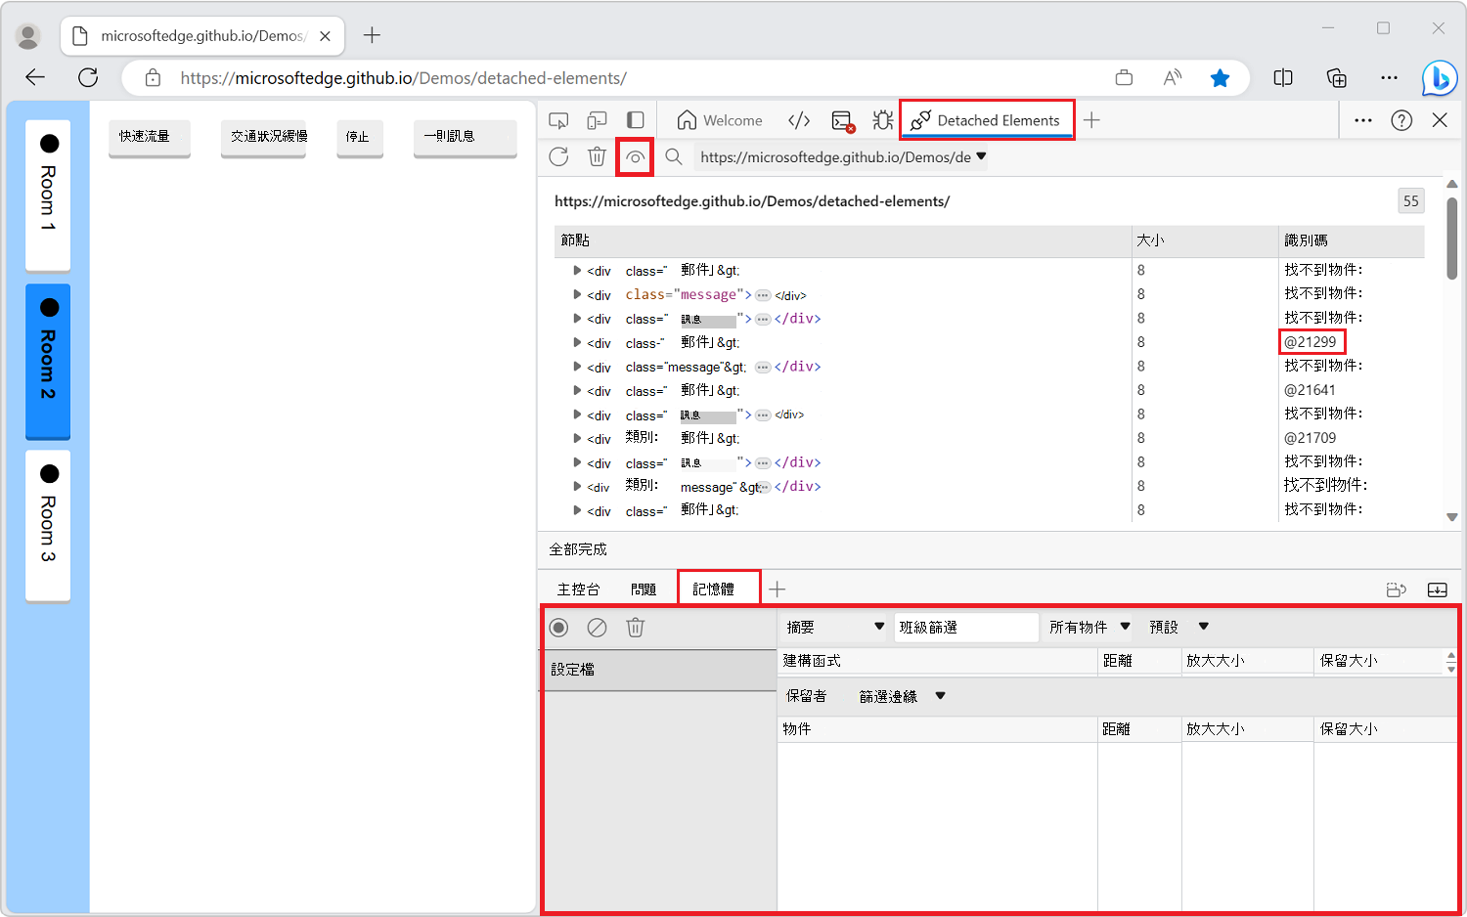Close DevTools with the X icon
The width and height of the screenshot is (1467, 917).
(1440, 120)
